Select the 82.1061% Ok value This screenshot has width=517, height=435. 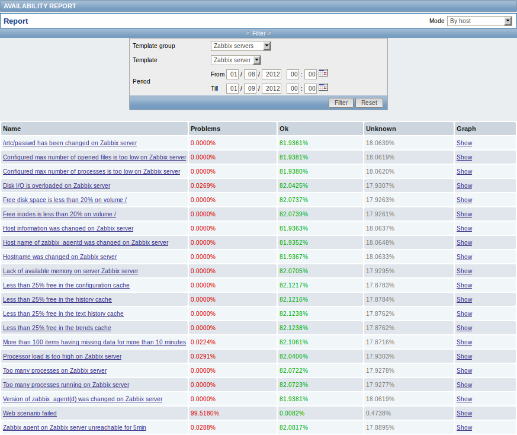coord(294,342)
